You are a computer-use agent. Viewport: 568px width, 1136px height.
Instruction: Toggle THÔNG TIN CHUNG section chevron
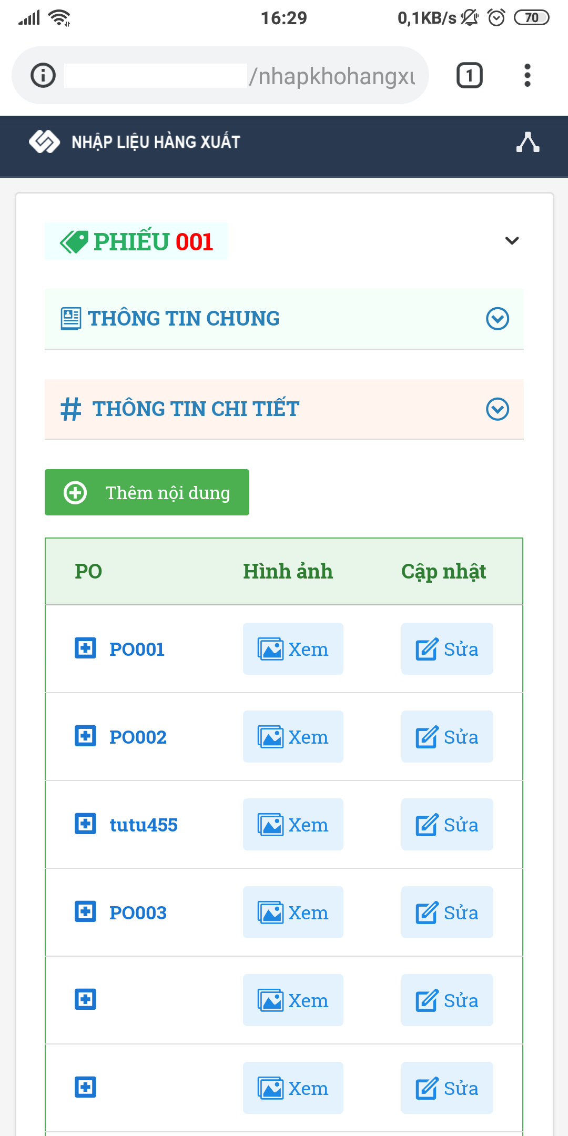click(x=498, y=319)
